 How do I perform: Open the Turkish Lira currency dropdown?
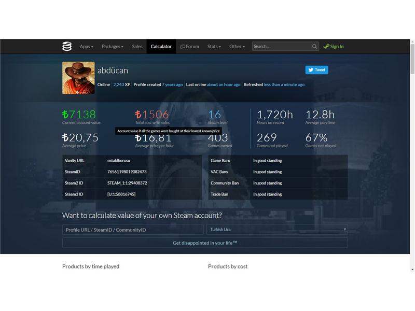277,230
